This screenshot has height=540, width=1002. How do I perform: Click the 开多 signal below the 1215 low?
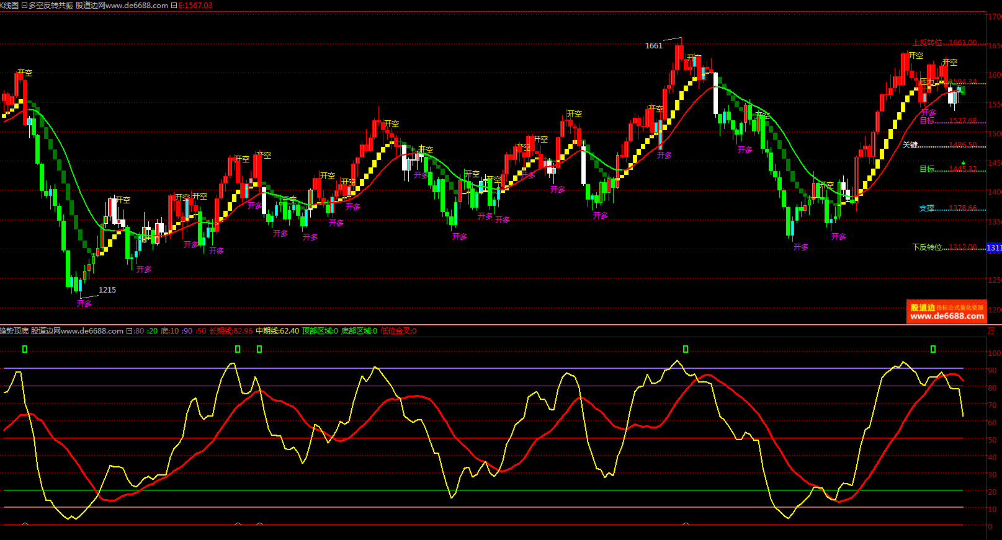(84, 304)
